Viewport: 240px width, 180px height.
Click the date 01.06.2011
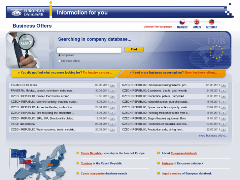(213, 85)
